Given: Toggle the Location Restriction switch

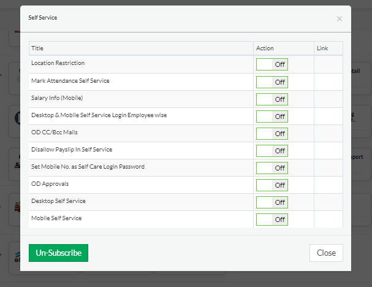Looking at the screenshot, I should tap(272, 64).
